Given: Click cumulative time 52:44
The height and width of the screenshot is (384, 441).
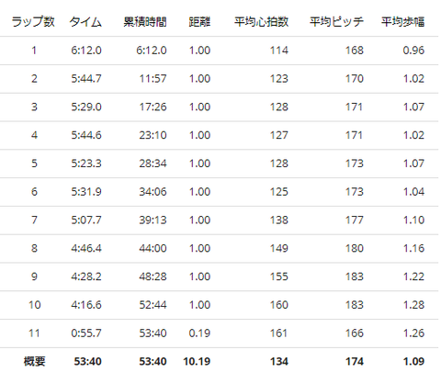Looking at the screenshot, I should coord(153,305).
